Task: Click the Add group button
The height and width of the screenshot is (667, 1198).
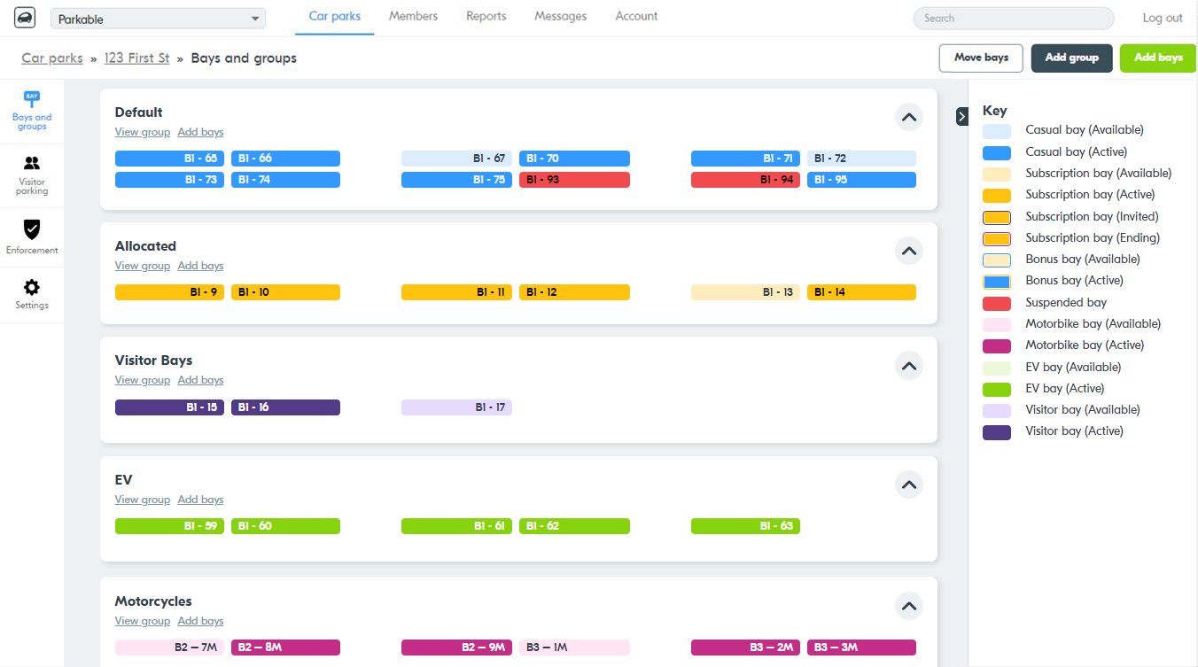Action: pyautogui.click(x=1071, y=58)
